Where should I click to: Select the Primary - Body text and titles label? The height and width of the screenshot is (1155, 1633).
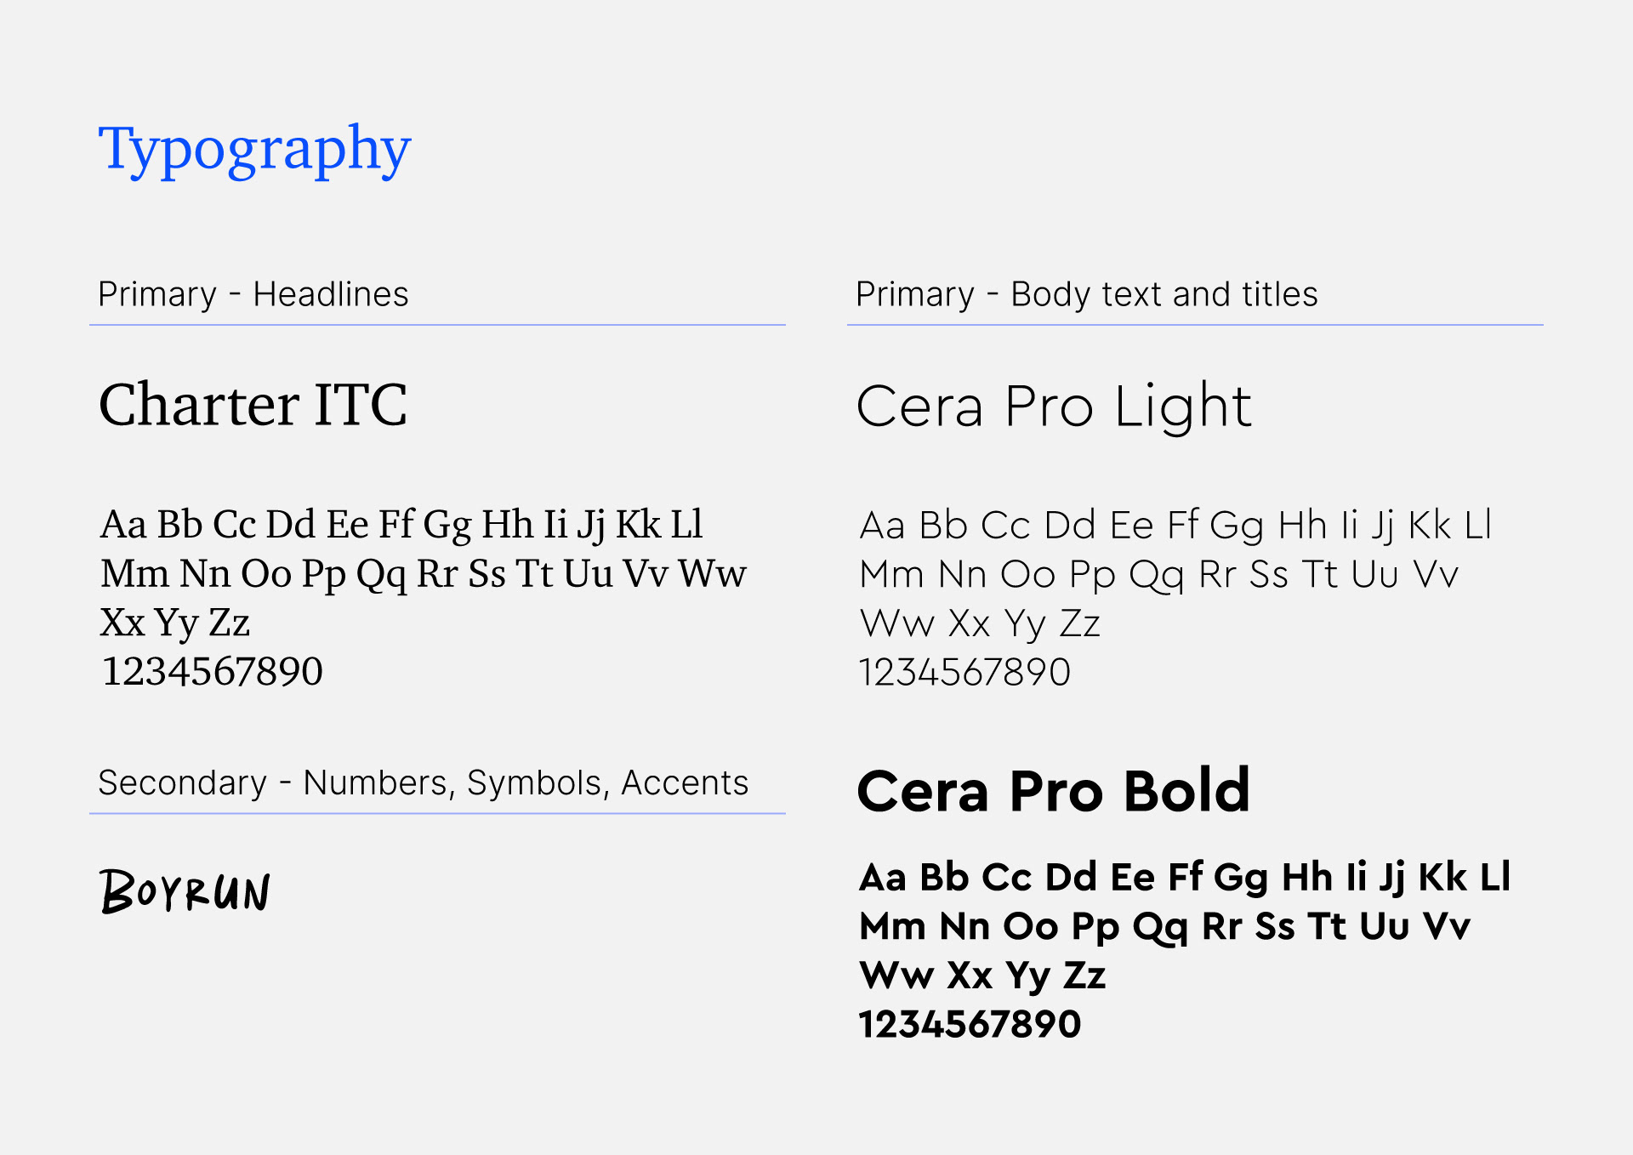1087,294
